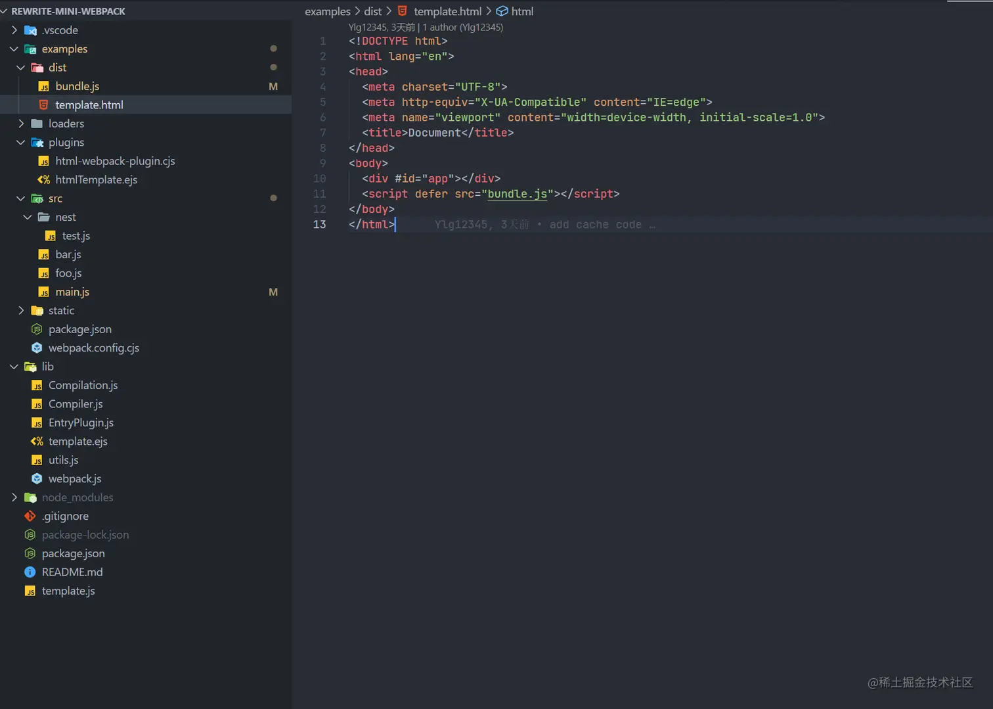Click the meta viewport line
Viewport: 993px width, 709px height.
593,118
